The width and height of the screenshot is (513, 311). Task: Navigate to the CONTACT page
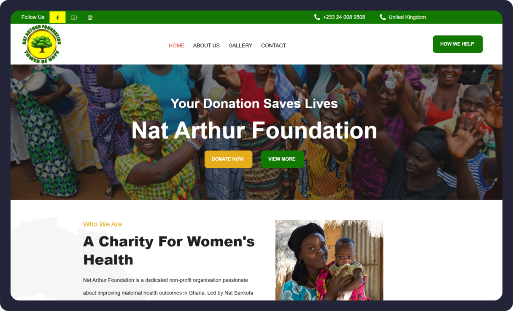(x=273, y=46)
